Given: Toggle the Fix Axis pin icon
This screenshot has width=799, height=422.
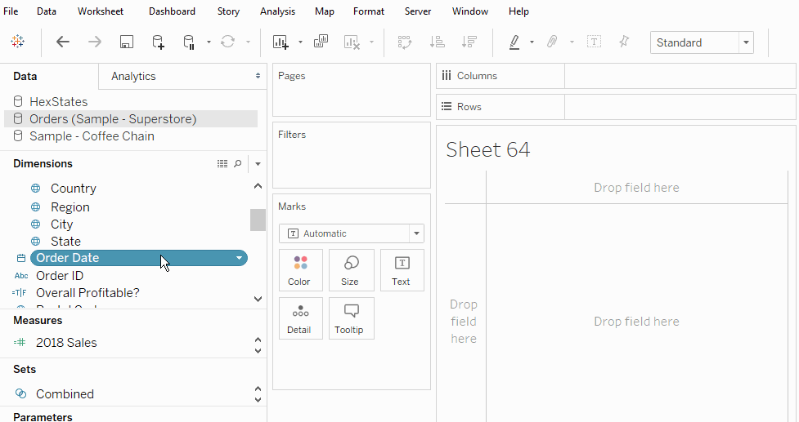Looking at the screenshot, I should (624, 42).
